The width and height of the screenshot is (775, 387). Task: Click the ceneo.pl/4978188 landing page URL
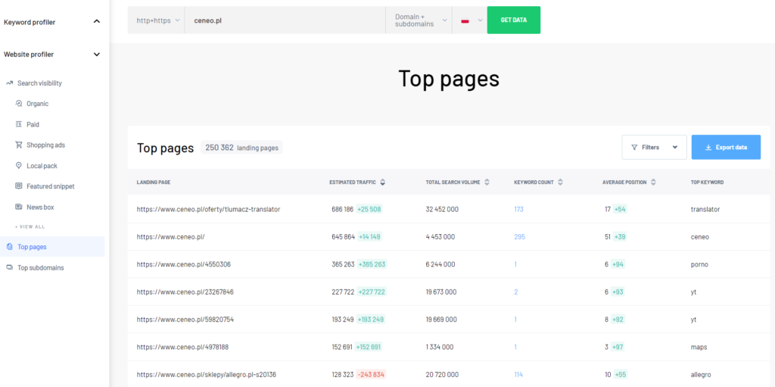[x=182, y=348]
